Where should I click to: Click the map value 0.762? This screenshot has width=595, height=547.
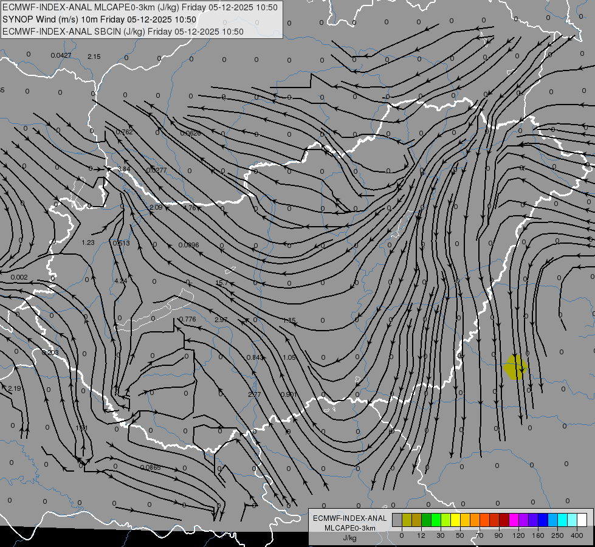tap(124, 132)
